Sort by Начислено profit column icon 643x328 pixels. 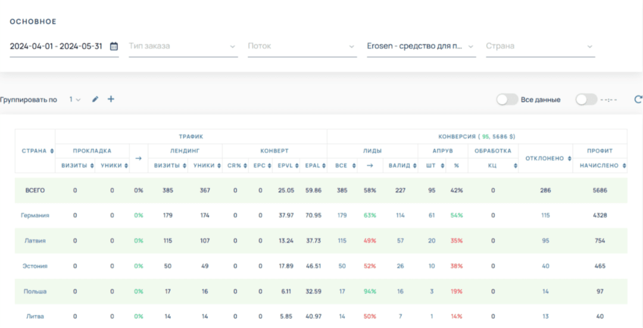click(x=623, y=166)
